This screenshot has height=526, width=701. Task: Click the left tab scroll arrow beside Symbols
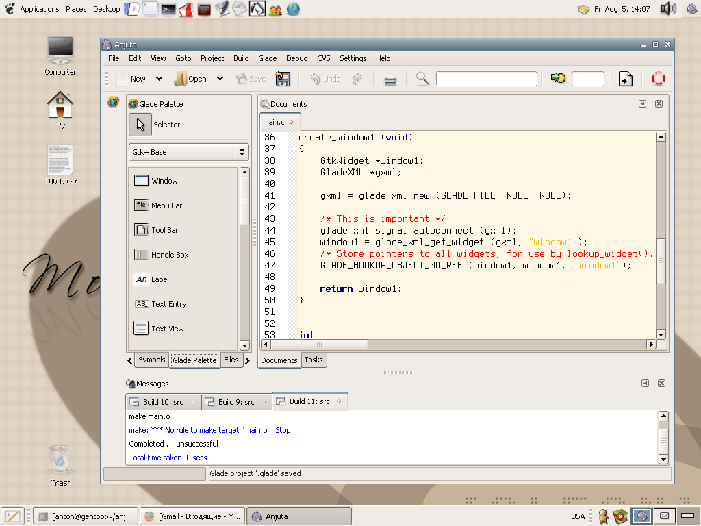pyautogui.click(x=129, y=360)
